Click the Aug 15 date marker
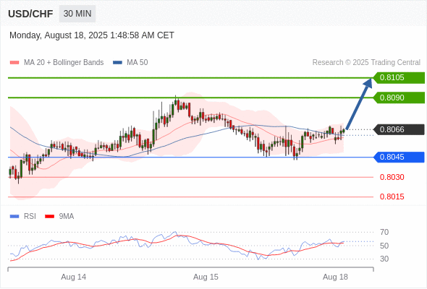 pos(206,277)
